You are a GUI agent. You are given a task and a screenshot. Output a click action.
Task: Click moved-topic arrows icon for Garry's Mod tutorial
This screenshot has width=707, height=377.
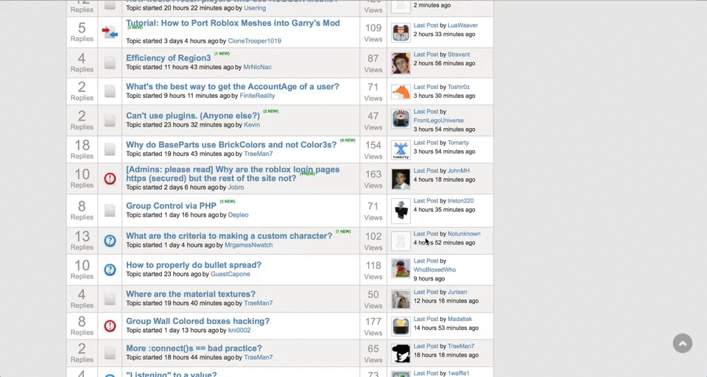coord(110,32)
